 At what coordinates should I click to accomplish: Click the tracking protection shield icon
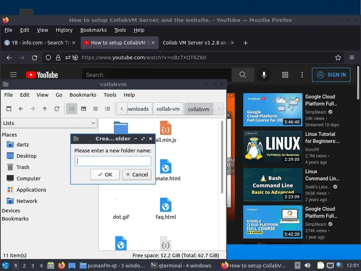48,58
